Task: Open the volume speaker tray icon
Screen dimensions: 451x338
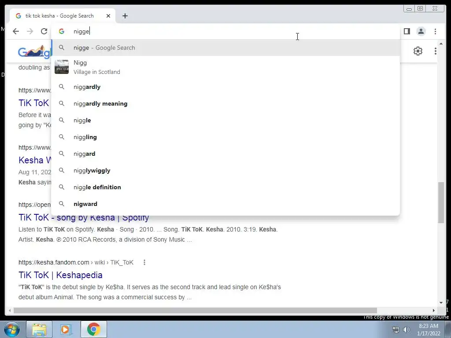Action: coord(407,330)
